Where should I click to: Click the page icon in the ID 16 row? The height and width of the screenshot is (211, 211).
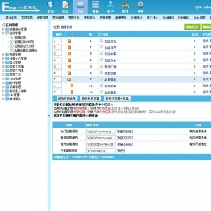click(72, 92)
